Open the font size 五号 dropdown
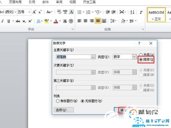This screenshot has width=171, height=128. tap(29, 12)
